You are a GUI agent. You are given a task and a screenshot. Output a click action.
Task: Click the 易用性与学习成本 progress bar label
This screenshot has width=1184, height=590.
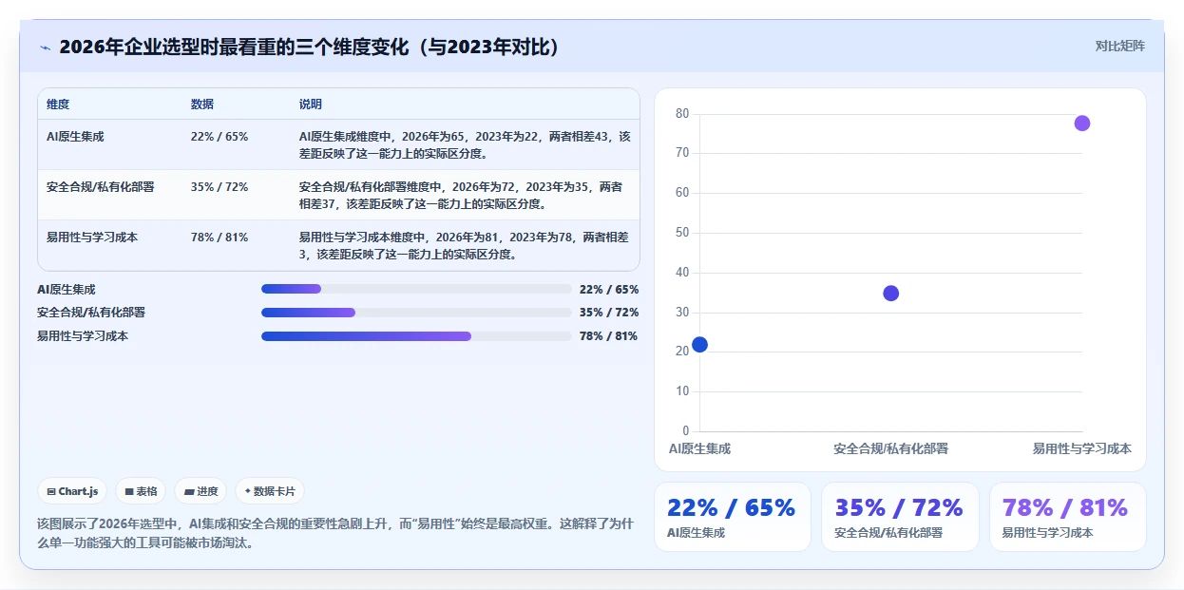[x=83, y=335]
